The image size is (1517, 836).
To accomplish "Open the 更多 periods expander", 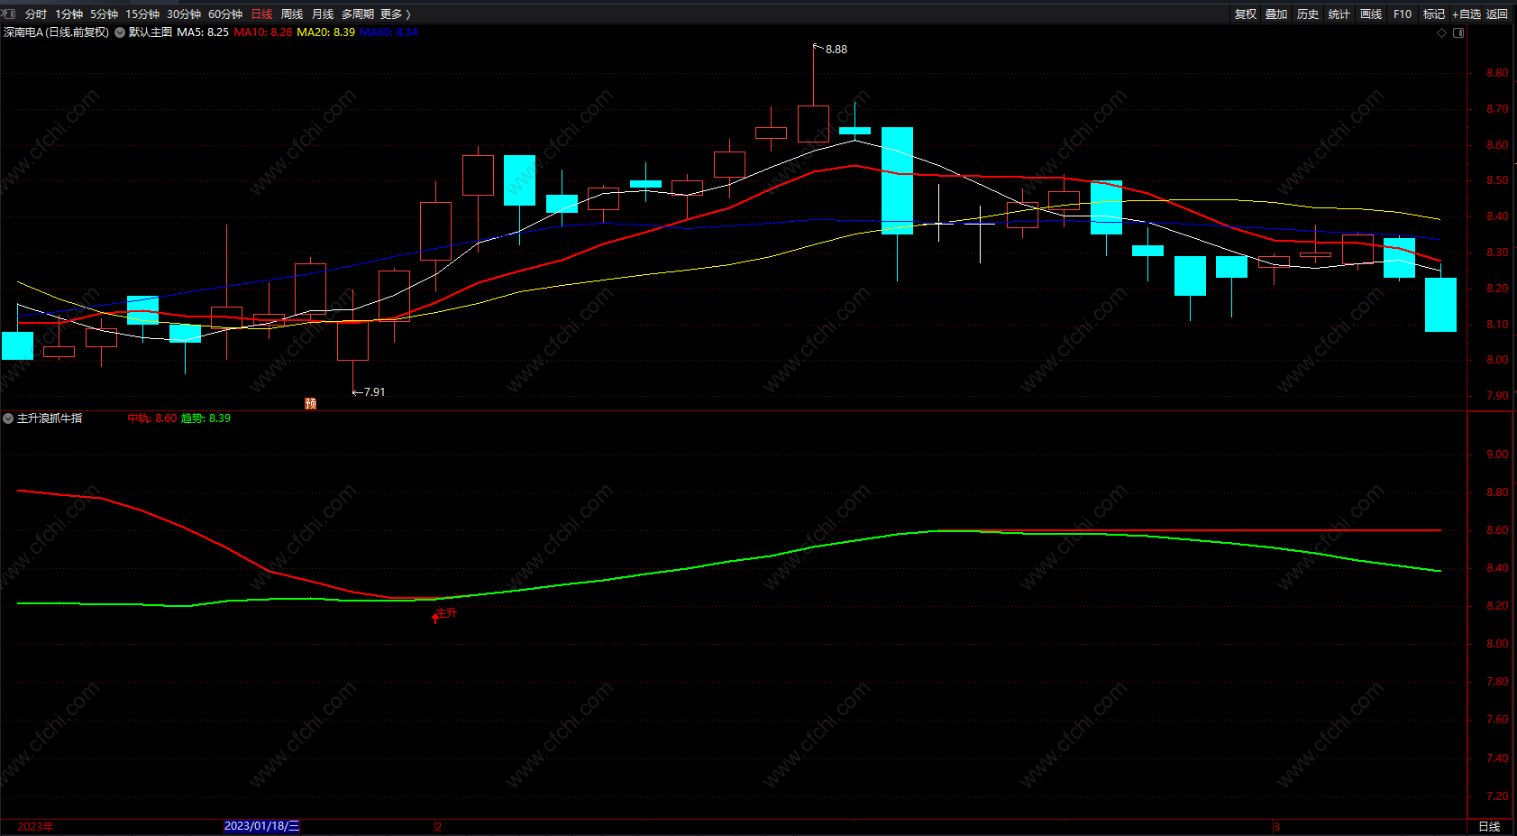I will [396, 14].
